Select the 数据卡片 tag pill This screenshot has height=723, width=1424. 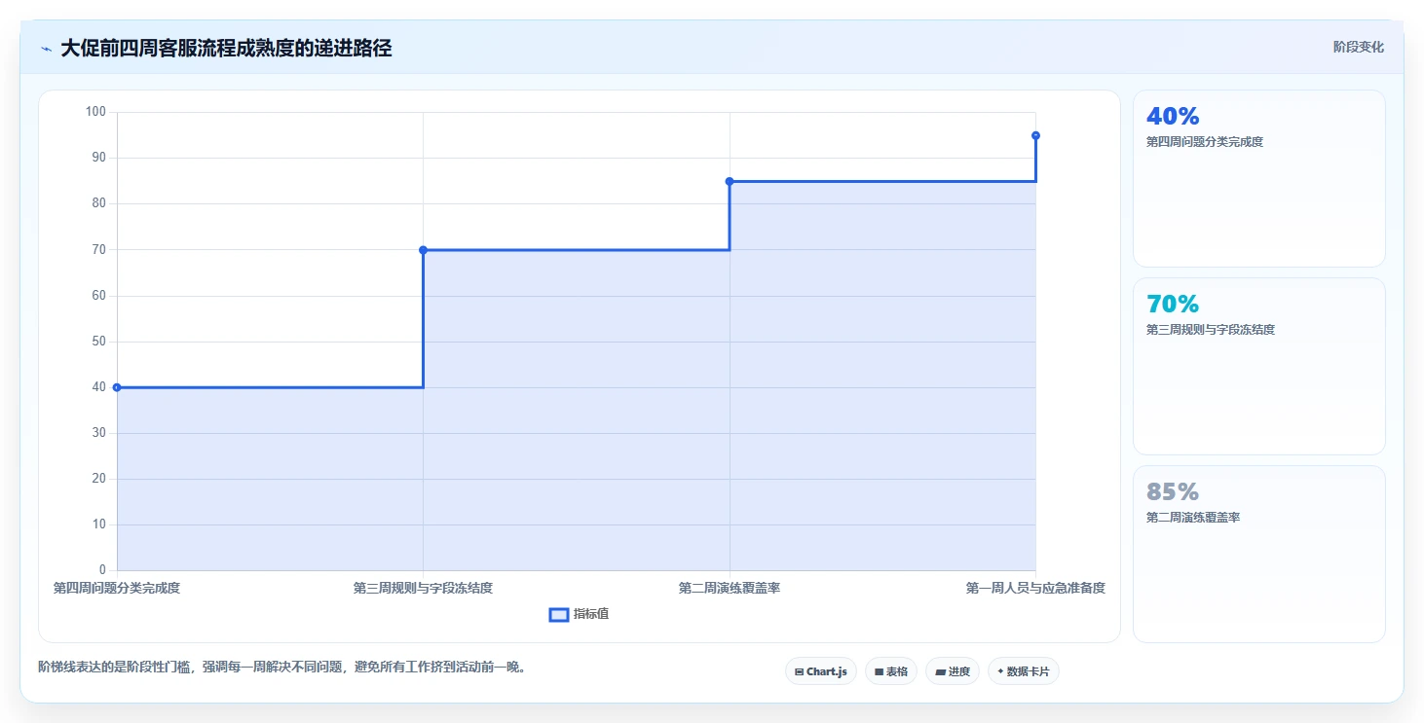pos(1024,671)
